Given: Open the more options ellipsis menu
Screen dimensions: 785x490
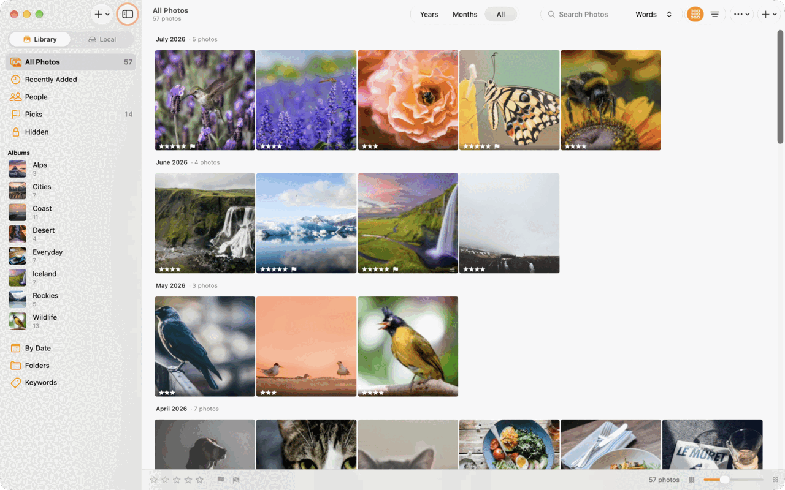Looking at the screenshot, I should [741, 14].
